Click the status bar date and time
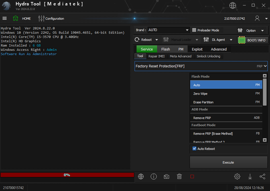The height and width of the screenshot is (191, 270). tap(249, 188)
